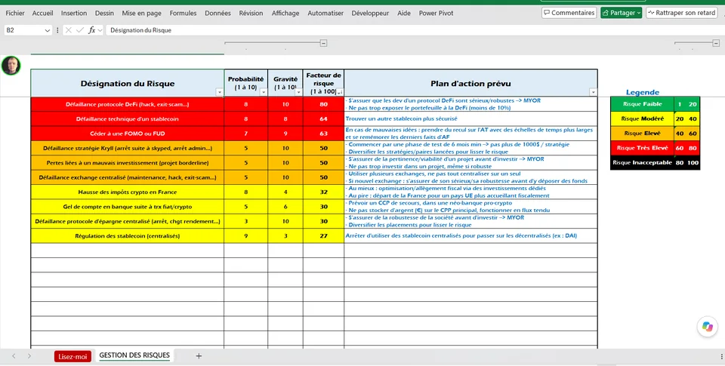Select the risk factor cell showing 64

pos(324,118)
